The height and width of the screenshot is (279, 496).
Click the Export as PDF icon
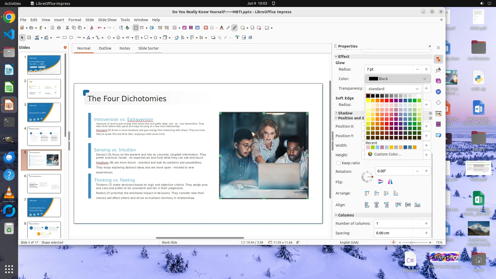[x=52, y=28]
